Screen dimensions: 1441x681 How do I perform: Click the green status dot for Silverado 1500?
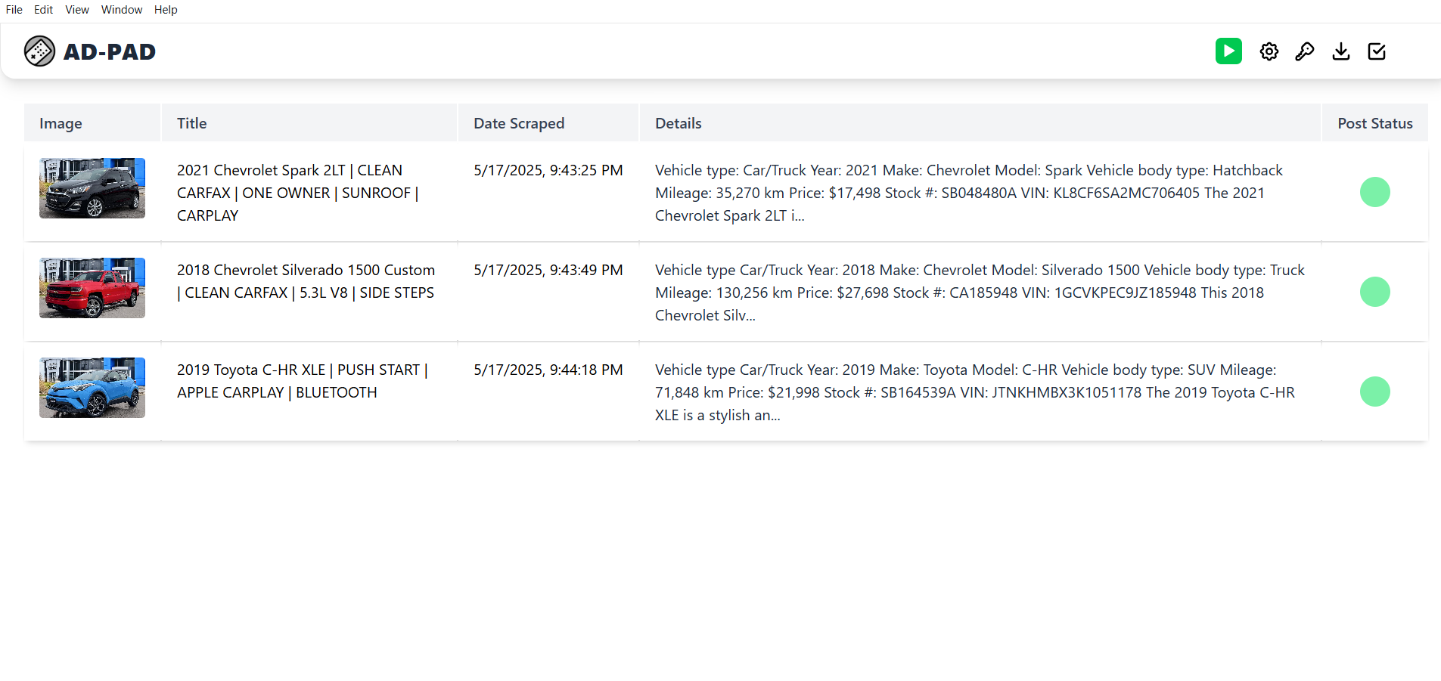pyautogui.click(x=1375, y=292)
